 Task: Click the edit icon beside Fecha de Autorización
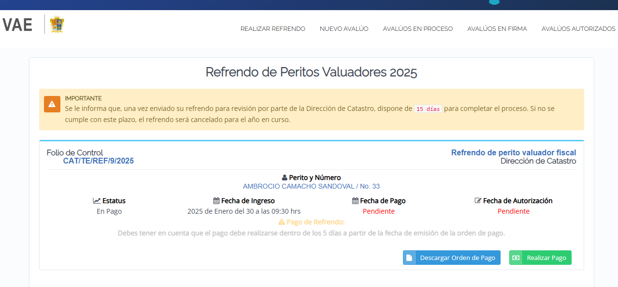(478, 201)
